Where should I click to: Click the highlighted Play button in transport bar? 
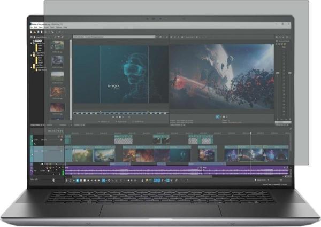pos(78,181)
